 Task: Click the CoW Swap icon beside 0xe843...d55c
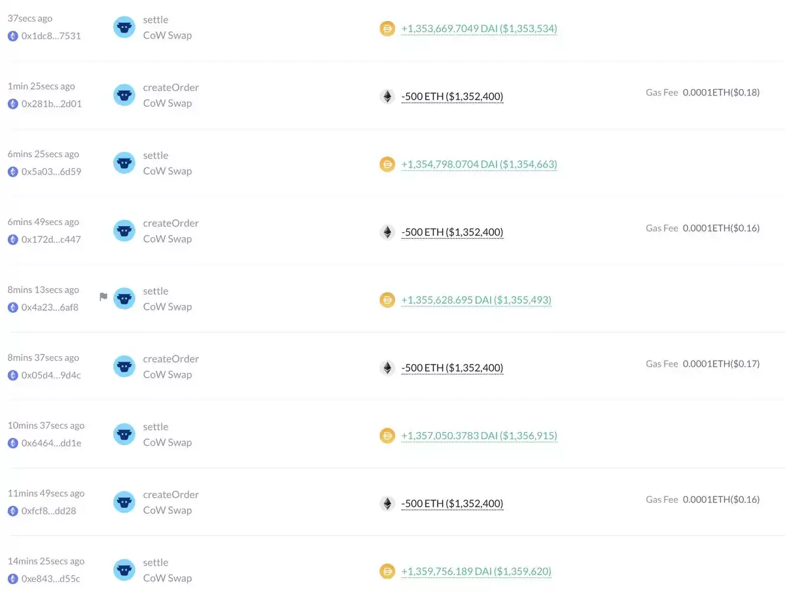(x=124, y=570)
